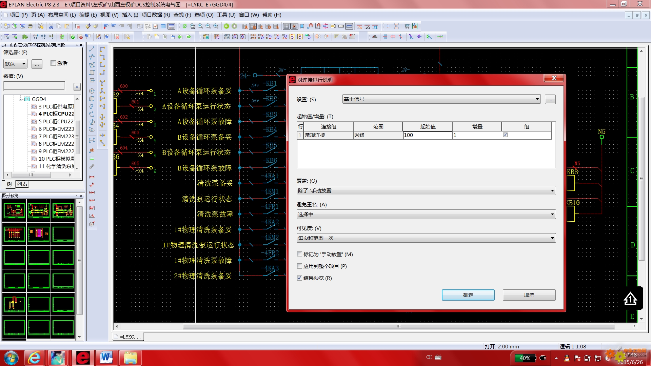
Task: Collapse the GGD4 tree node
Action: [x=21, y=99]
